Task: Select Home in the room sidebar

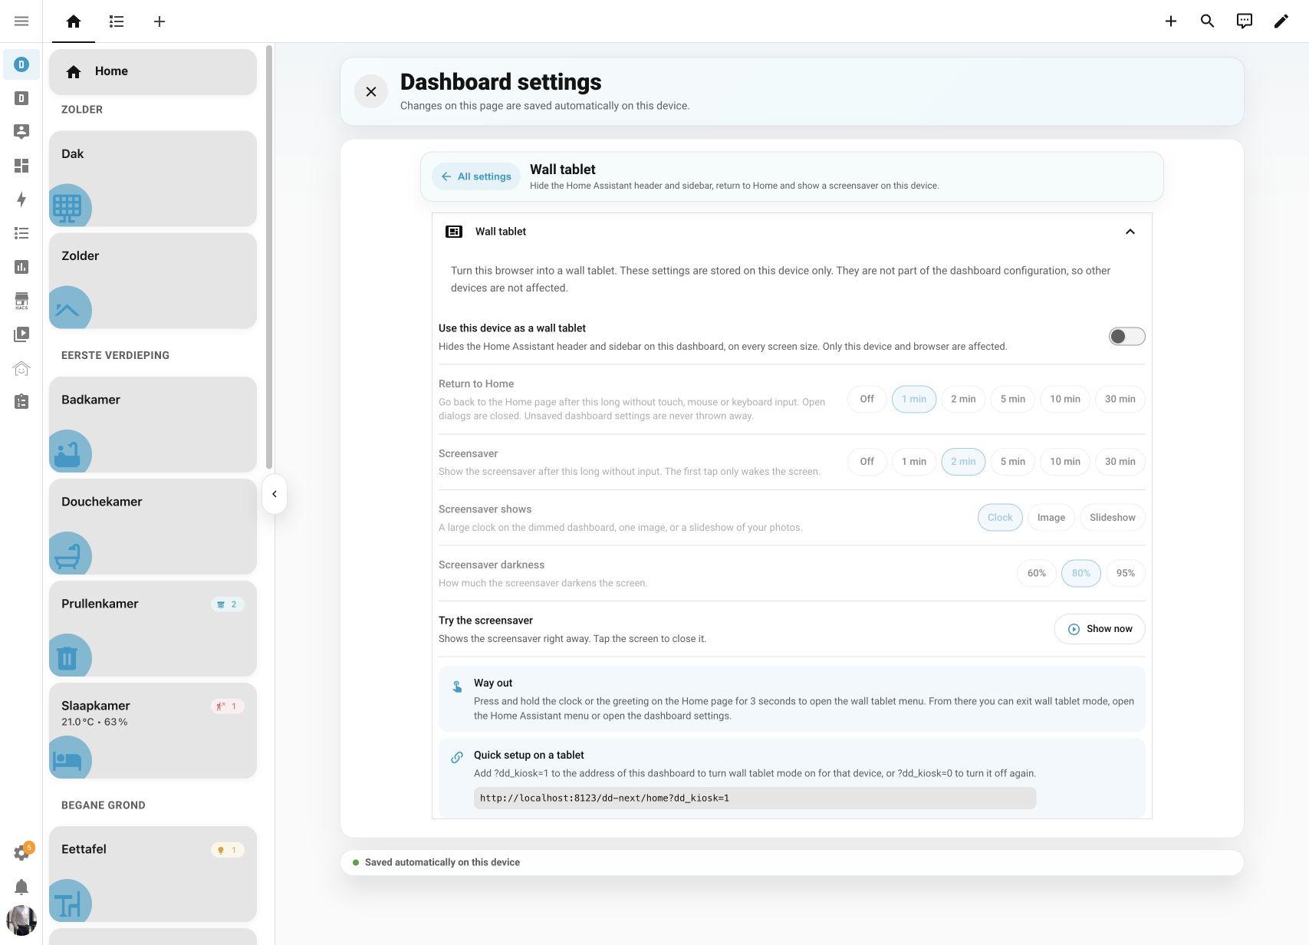Action: click(153, 71)
